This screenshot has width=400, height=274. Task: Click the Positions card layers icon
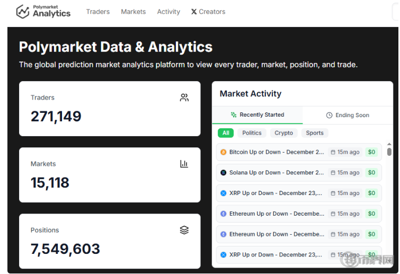184,230
